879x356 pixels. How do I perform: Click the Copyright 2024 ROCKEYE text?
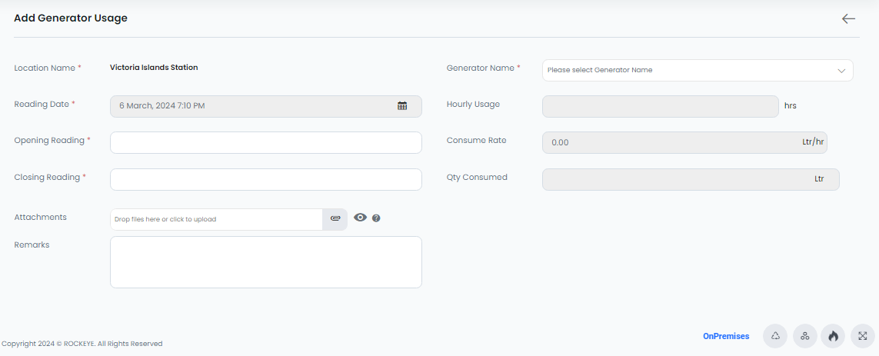pos(82,344)
